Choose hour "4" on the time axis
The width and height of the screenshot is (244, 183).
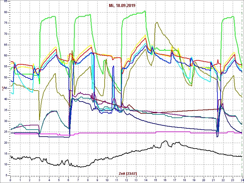point(49,180)
